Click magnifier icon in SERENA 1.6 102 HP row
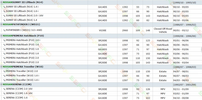The image size is (202, 100). pos(4,98)
